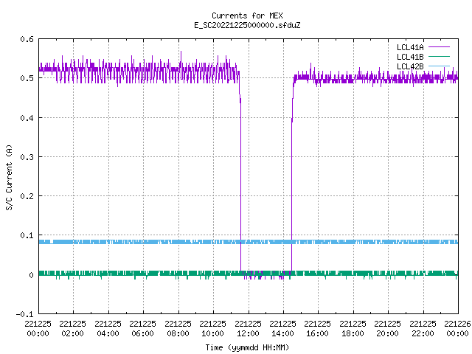The image size is (472, 354).
Task: Click the 221225 00:00 x-axis tick label
Action: (38, 329)
